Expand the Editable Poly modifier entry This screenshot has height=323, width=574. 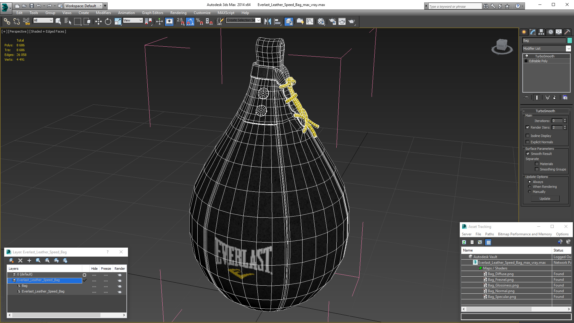[526, 61]
